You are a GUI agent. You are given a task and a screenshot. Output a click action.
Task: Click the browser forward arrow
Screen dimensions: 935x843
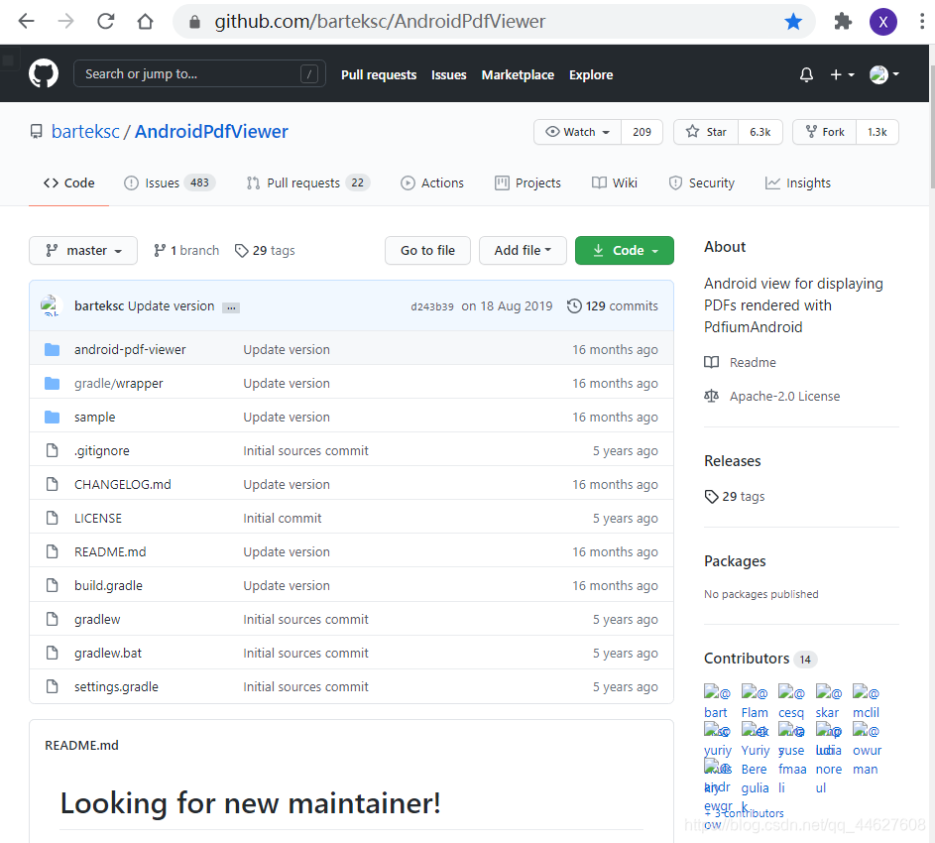coord(65,22)
